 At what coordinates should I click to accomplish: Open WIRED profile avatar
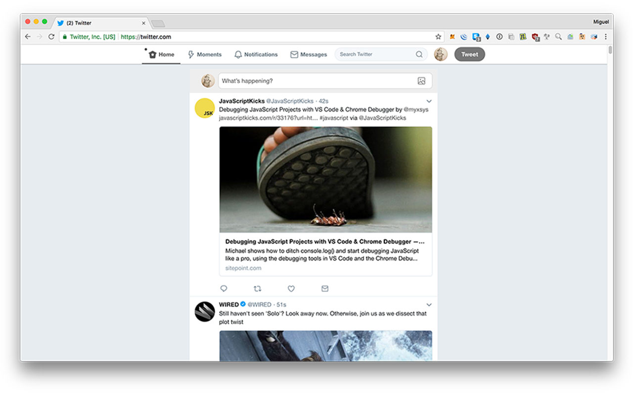click(204, 312)
